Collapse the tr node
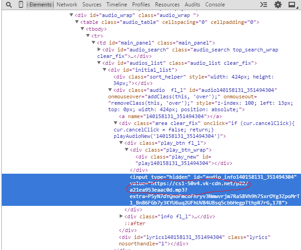Viewport: 301px width, 250px height. coord(88,35)
